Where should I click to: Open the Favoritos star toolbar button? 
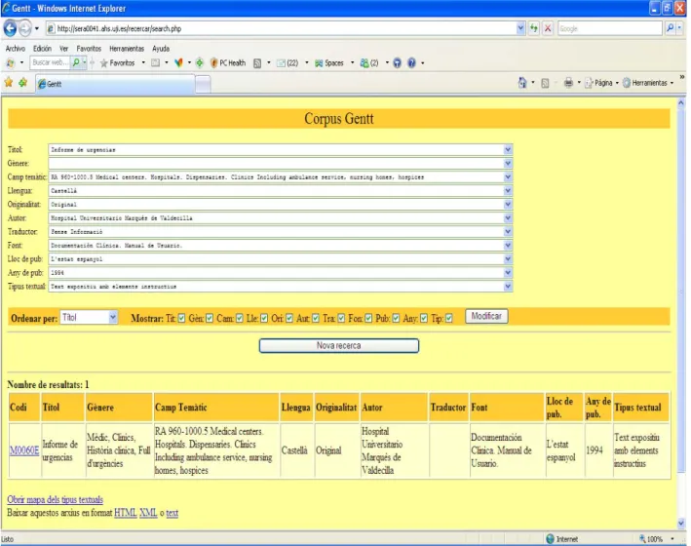118,63
